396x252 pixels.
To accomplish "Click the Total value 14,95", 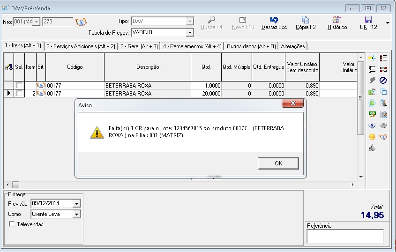I will [372, 215].
